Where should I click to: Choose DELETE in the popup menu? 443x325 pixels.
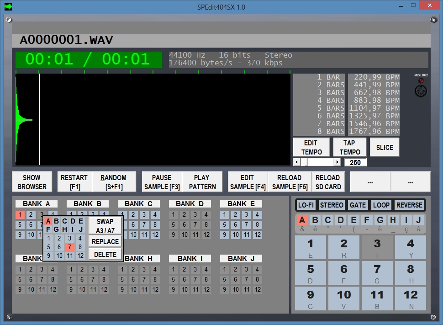pos(105,255)
